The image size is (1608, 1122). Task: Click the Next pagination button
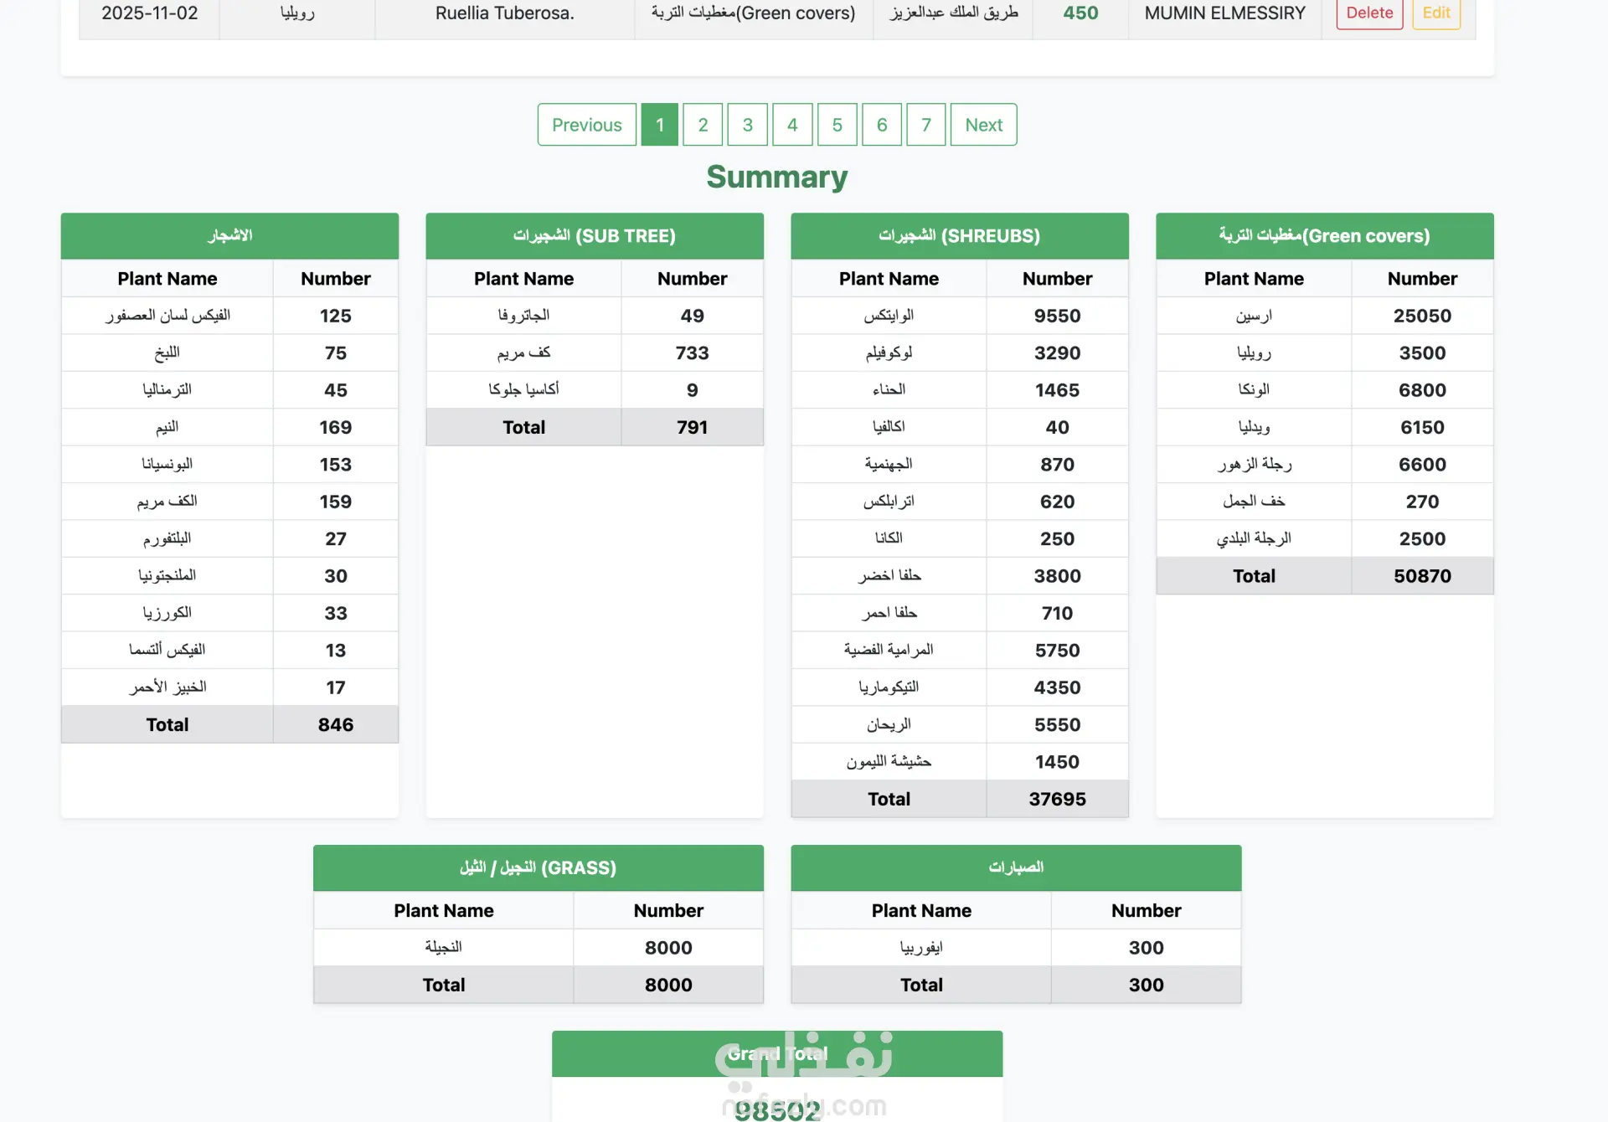tap(983, 125)
